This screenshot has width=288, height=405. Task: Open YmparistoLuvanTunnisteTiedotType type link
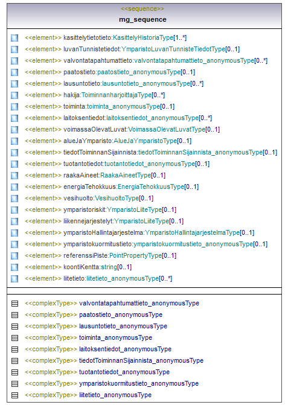coord(173,49)
